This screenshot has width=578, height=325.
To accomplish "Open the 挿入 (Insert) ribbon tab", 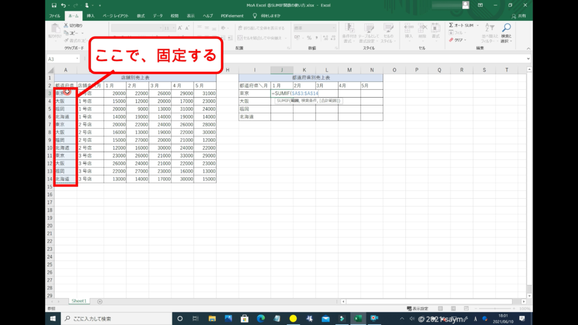I will [90, 16].
